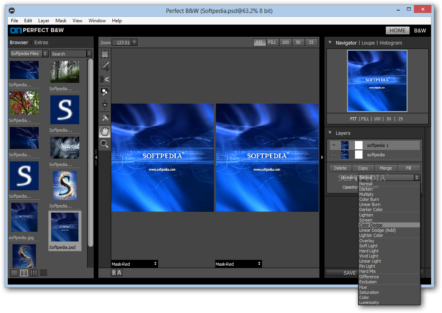The image size is (442, 313).
Task: Click the softpedia layer image thumbnail
Action: coord(345,154)
